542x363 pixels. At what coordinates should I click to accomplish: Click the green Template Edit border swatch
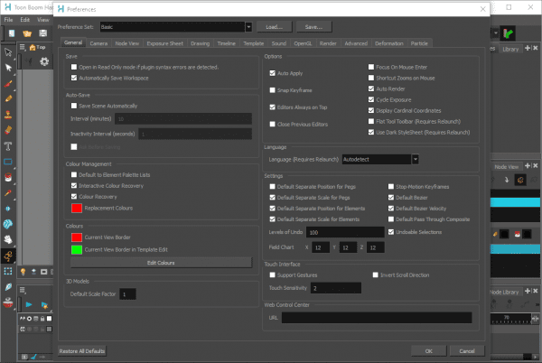[x=77, y=250]
